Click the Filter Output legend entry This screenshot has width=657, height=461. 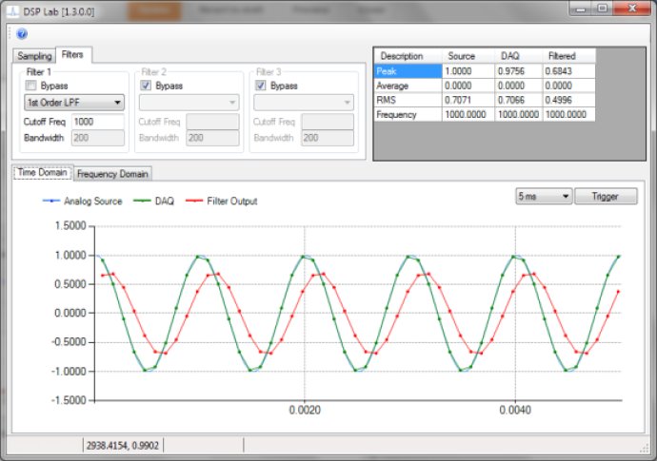click(x=222, y=202)
